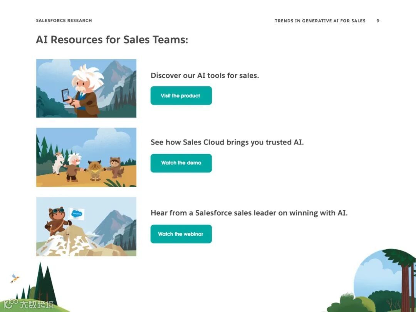Select 'Hear from a Salesforce sales leader' text
This screenshot has height=312, width=416.
pos(213,213)
